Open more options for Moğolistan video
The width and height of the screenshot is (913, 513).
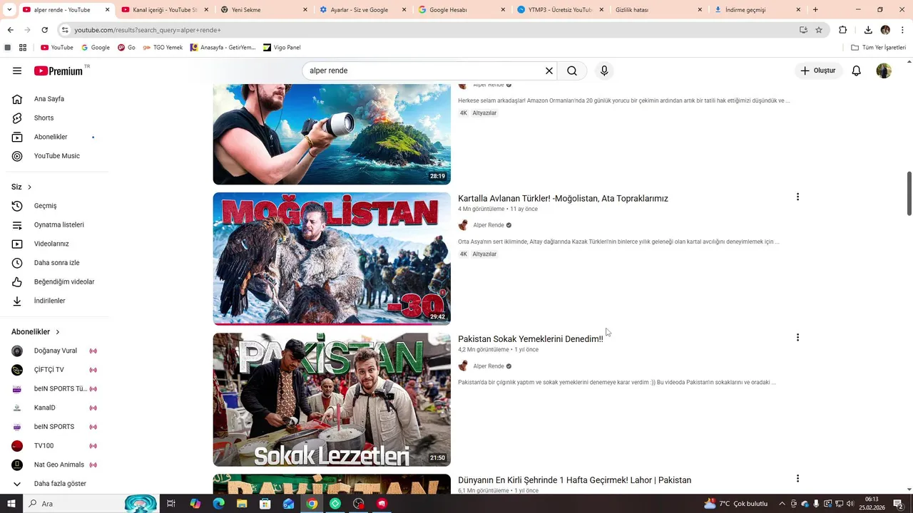(x=797, y=197)
